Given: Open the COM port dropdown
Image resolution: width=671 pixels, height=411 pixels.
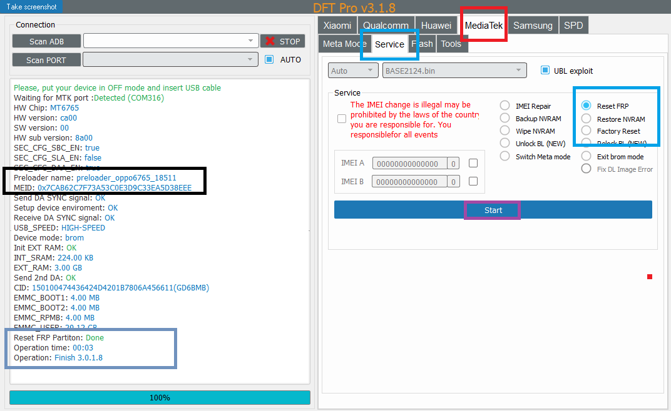Looking at the screenshot, I should (x=171, y=59).
